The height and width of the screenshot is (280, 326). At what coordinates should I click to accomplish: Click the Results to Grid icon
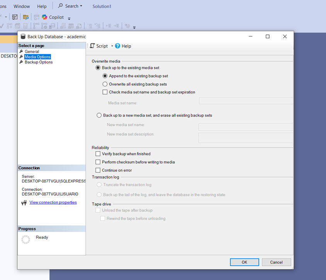[x=71, y=26]
